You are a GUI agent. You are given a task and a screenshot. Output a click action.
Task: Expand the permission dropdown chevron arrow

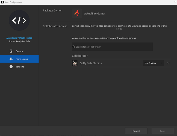[x=161, y=63]
